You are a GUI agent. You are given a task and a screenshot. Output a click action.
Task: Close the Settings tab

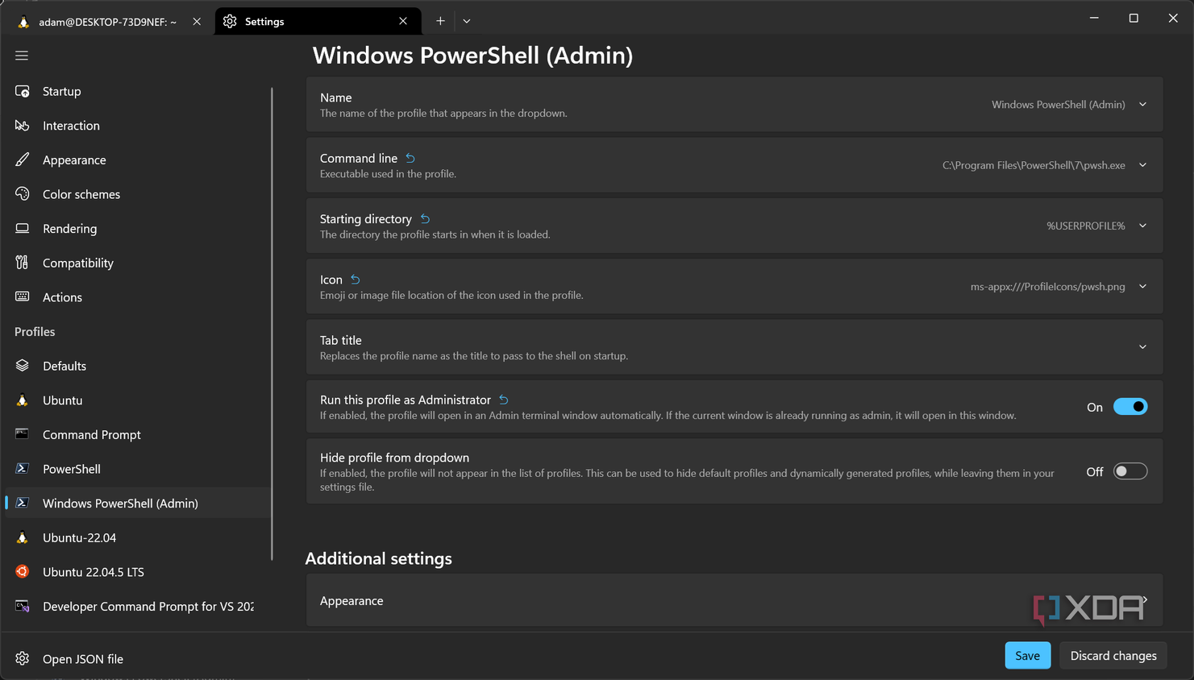point(403,21)
